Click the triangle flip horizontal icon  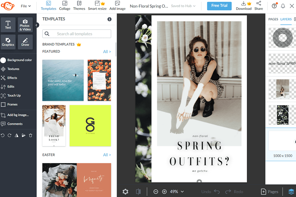17,135
